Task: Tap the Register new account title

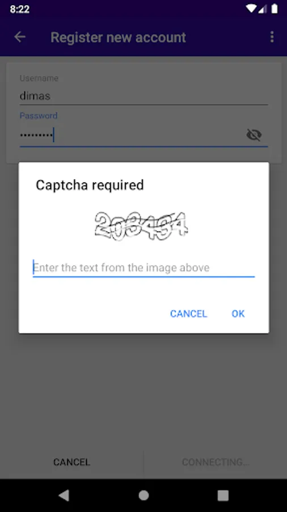Action: pyautogui.click(x=118, y=37)
